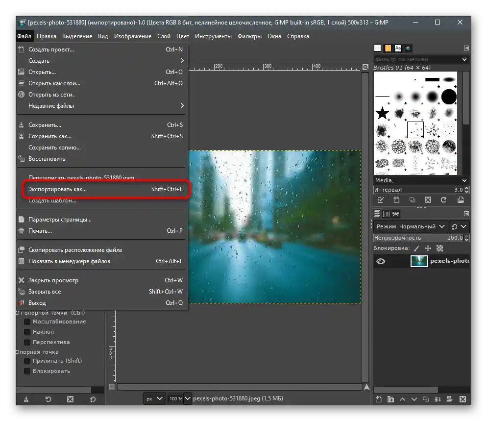The width and height of the screenshot is (487, 421).
Task: Duplicate the selected brush
Action: (x=412, y=200)
